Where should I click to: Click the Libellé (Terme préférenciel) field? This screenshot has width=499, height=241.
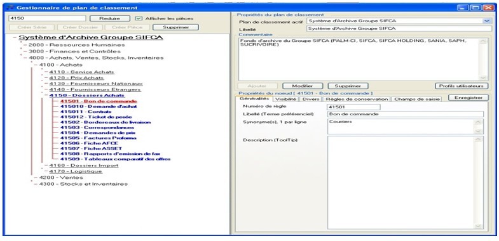pyautogui.click(x=406, y=114)
